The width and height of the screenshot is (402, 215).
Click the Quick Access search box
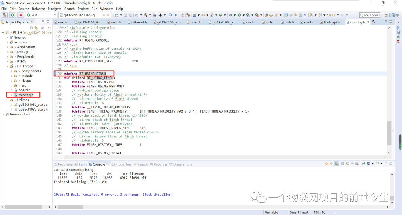[x=369, y=15]
